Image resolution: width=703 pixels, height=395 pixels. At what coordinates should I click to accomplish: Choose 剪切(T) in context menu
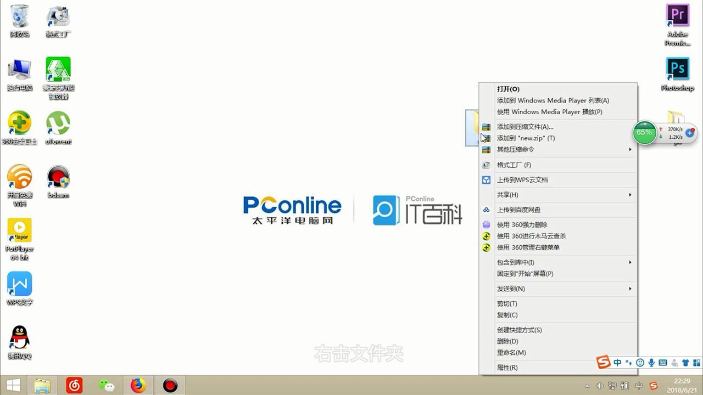coord(558,303)
